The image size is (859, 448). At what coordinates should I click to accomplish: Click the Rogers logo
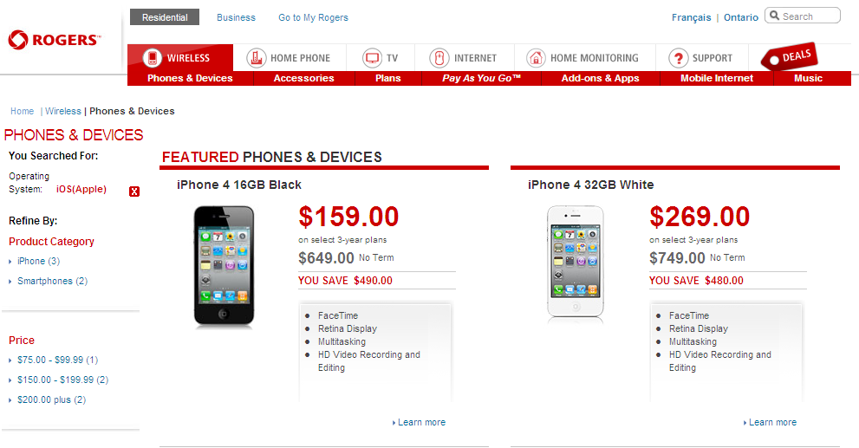55,40
